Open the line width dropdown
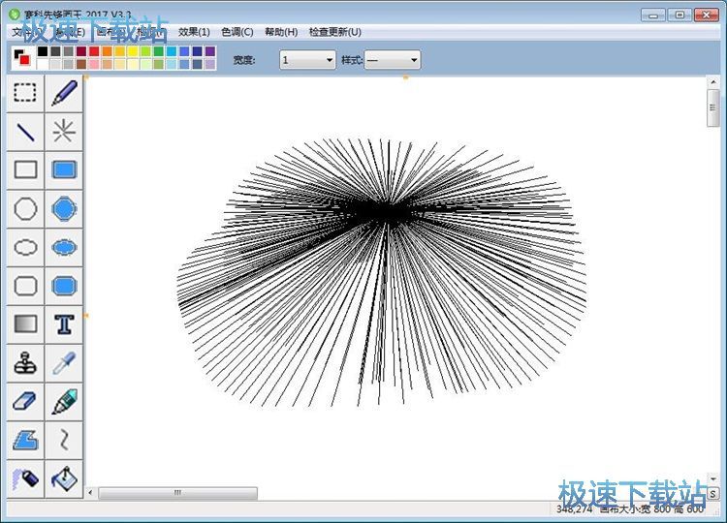The height and width of the screenshot is (523, 727). pos(307,60)
